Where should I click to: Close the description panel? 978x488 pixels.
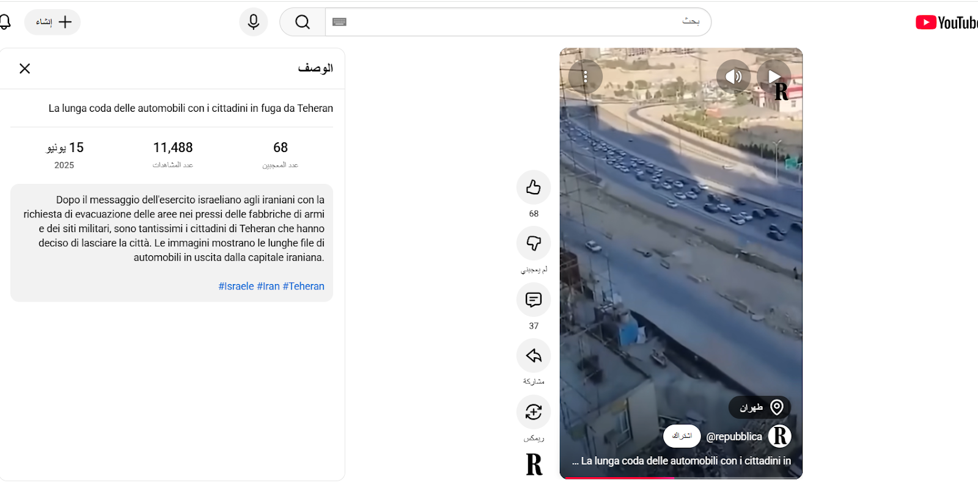[24, 68]
